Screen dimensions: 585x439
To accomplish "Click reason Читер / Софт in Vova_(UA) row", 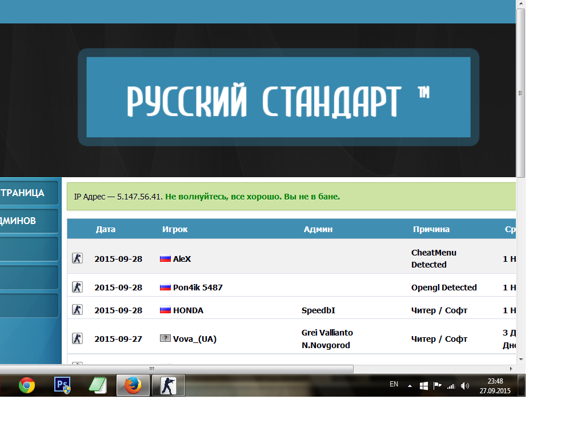I will (439, 339).
